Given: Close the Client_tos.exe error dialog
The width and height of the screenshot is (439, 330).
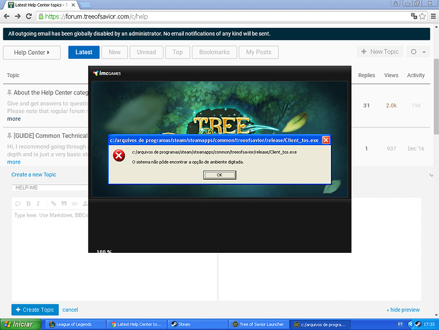Looking at the screenshot, I should 326,141.
